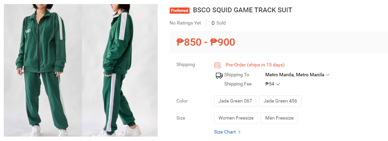
Task: Click the Pre-Order ships in 15 days notice
Action: (255, 65)
